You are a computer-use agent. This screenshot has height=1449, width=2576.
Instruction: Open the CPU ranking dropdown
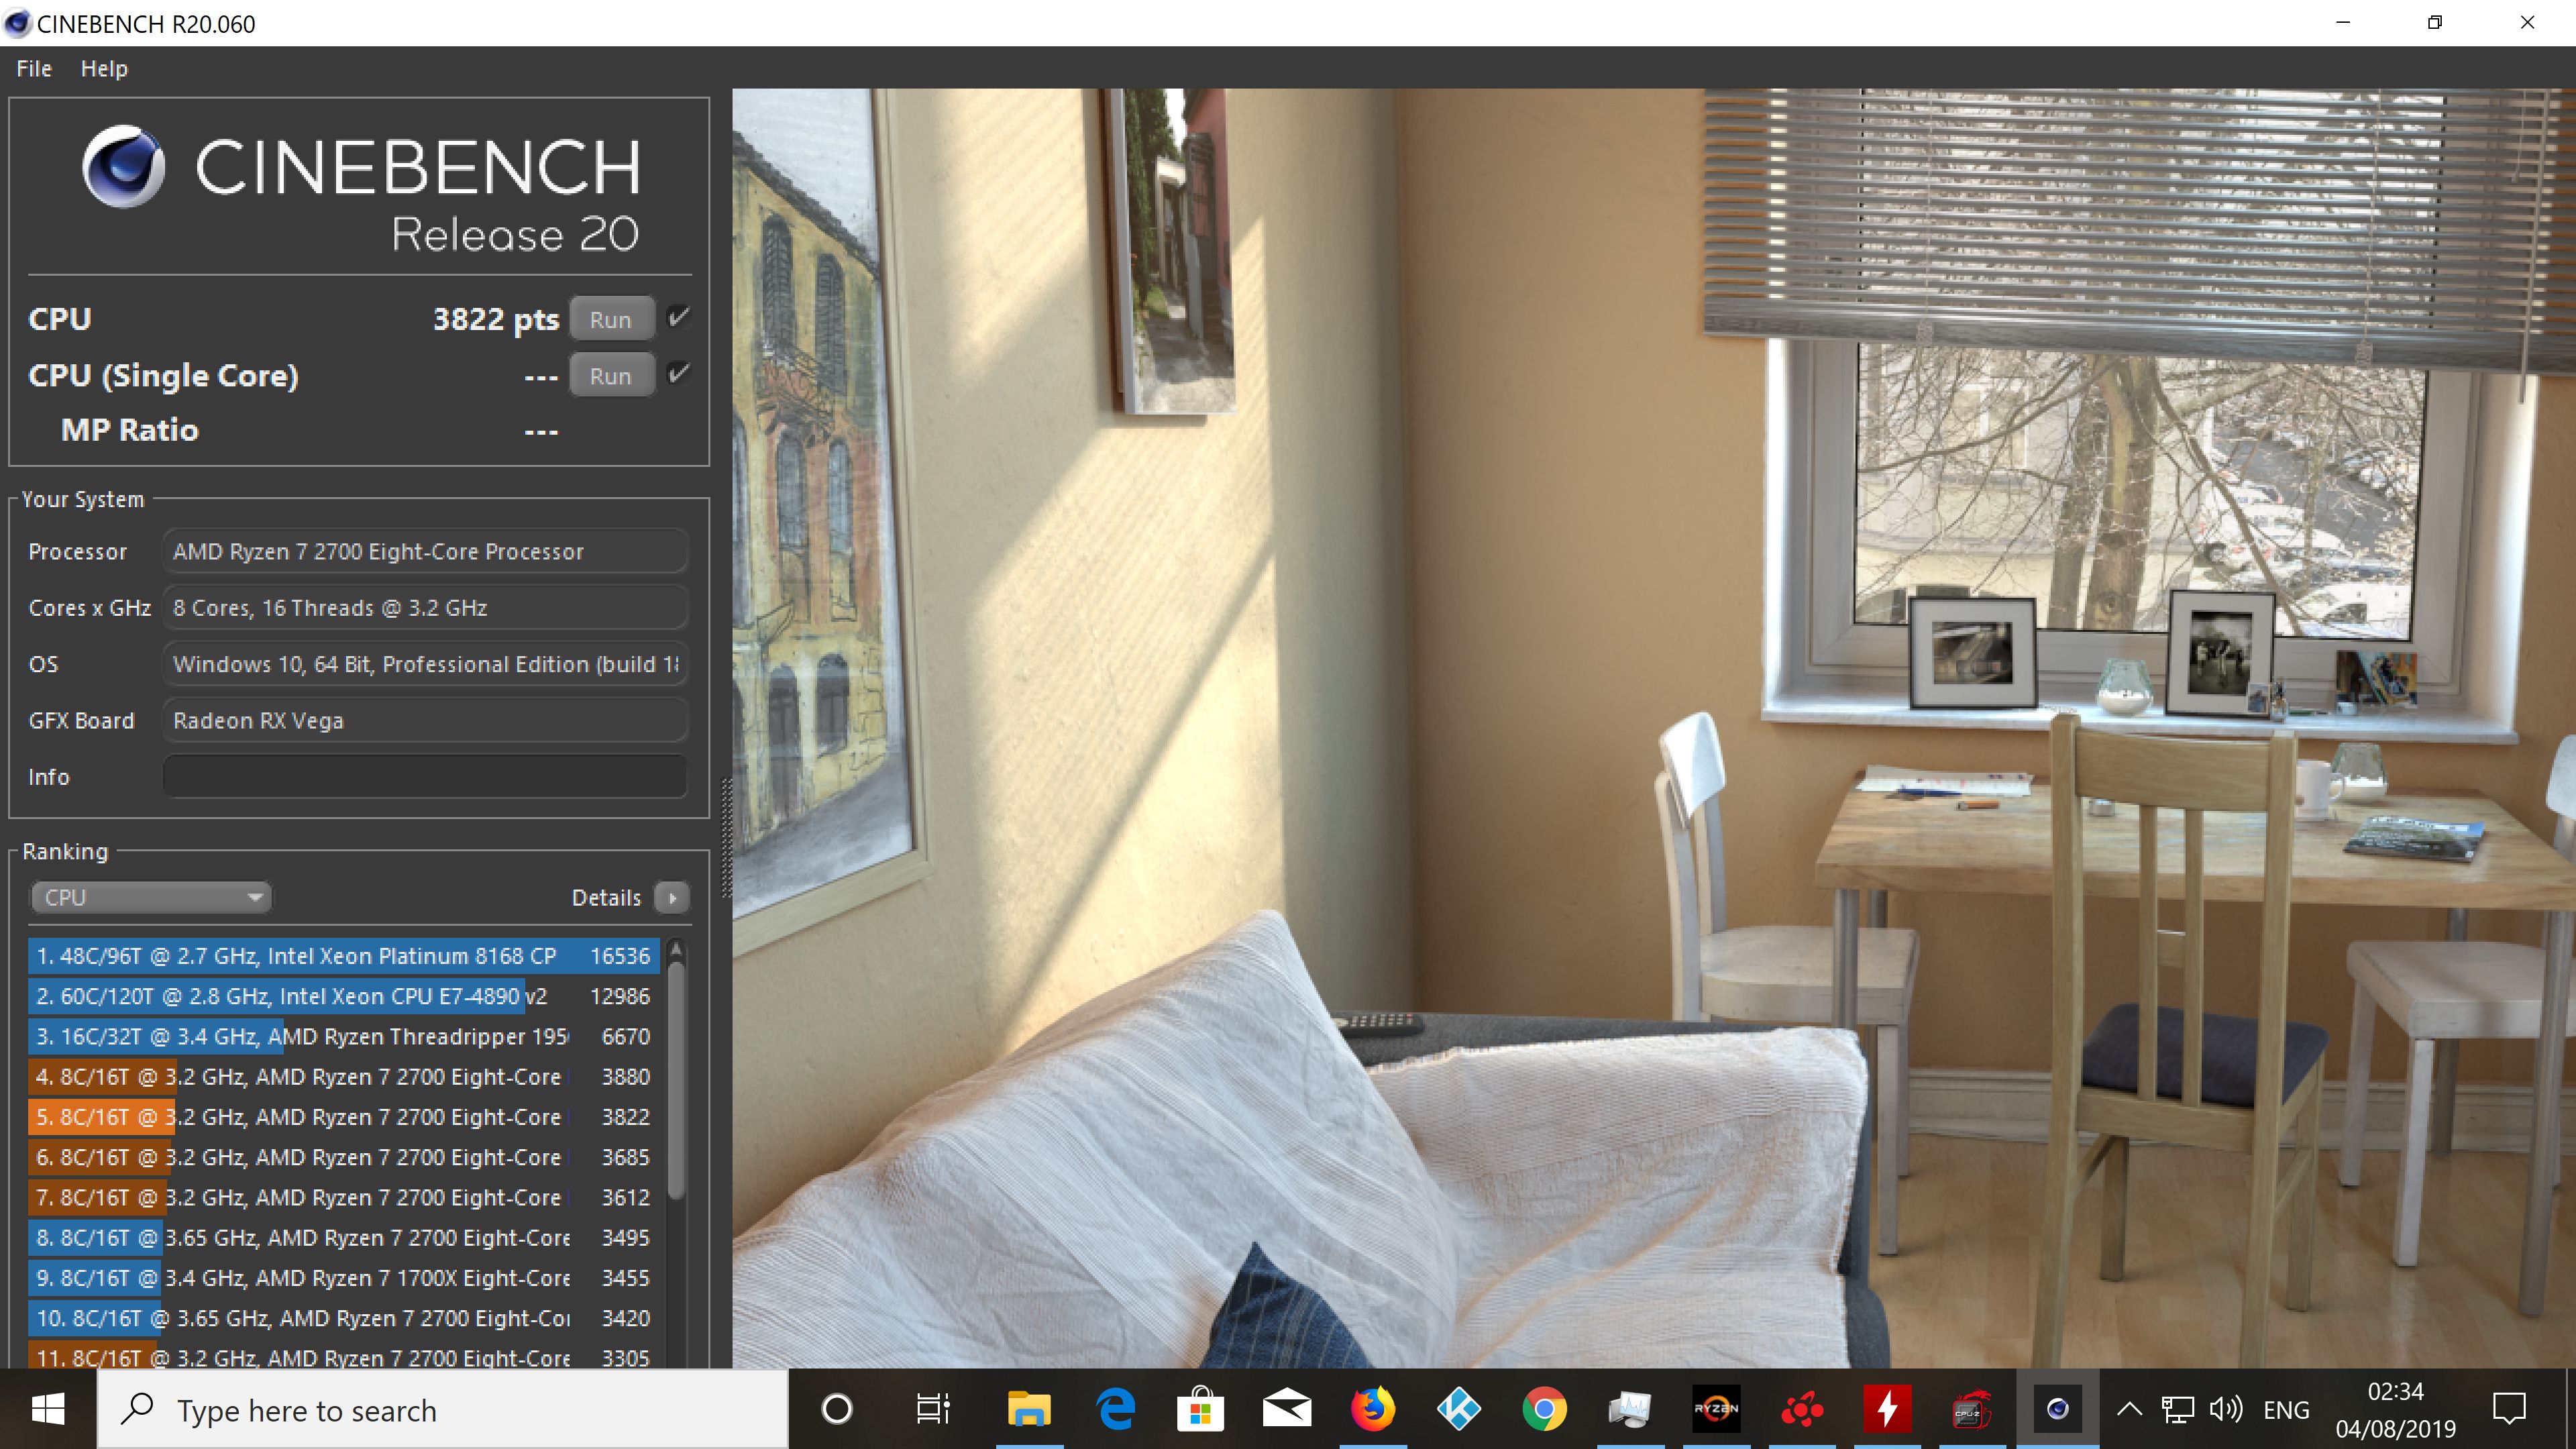151,897
